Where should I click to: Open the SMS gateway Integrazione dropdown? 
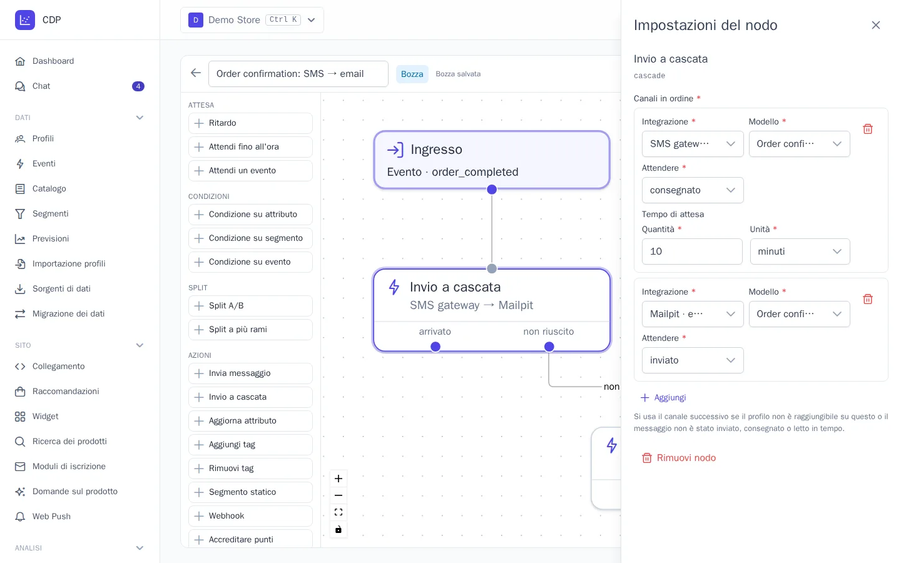693,144
